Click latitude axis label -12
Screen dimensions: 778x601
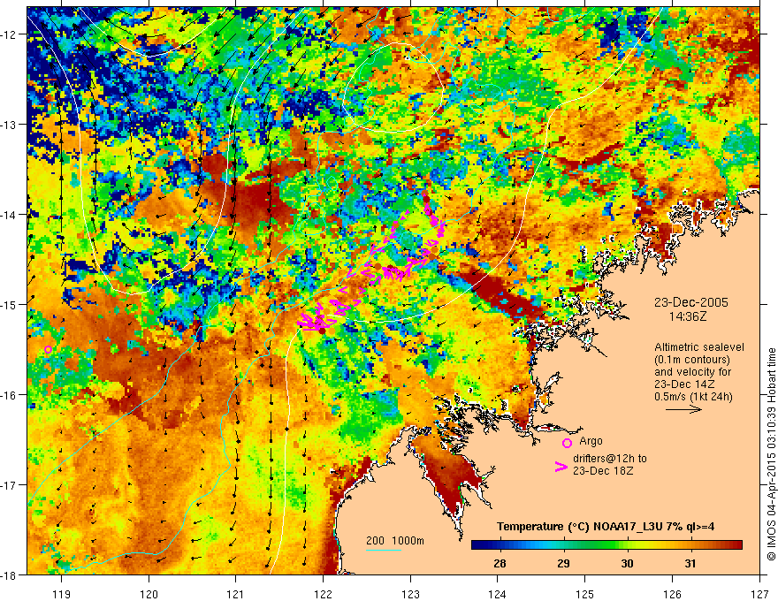click(x=10, y=34)
